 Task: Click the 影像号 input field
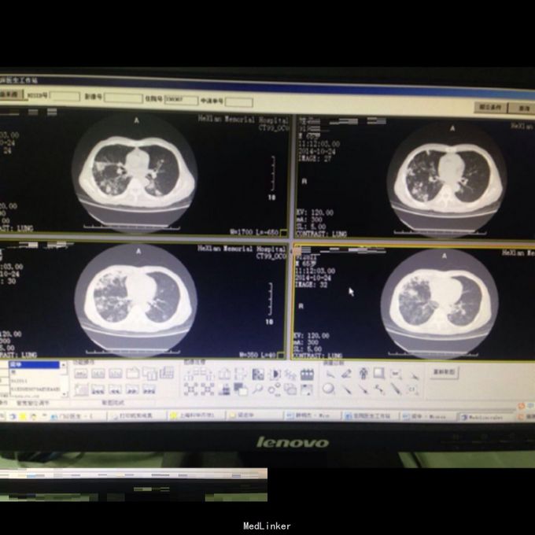(x=123, y=98)
